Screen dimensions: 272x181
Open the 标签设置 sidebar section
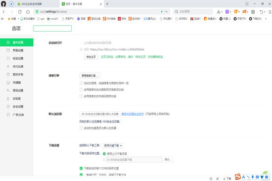(16, 58)
